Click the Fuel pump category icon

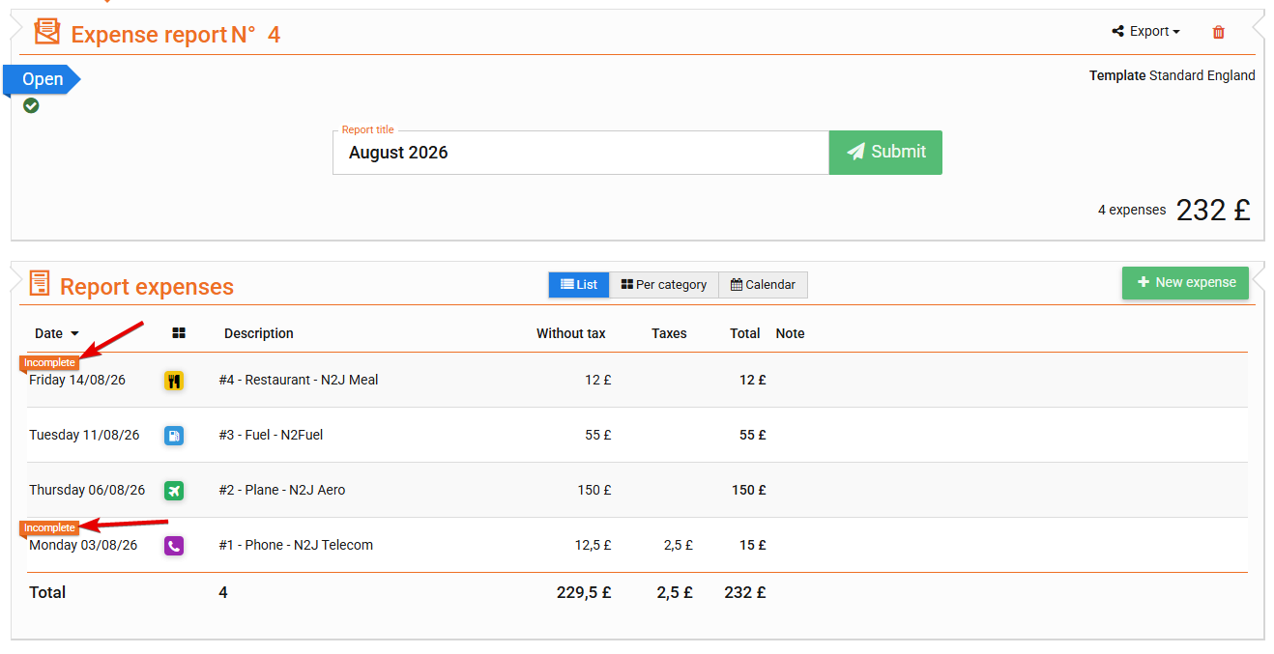[x=174, y=436]
